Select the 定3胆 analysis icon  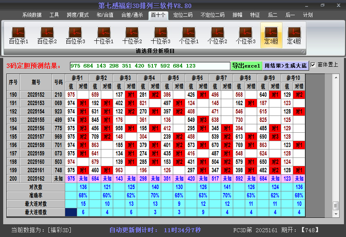pos(271,35)
